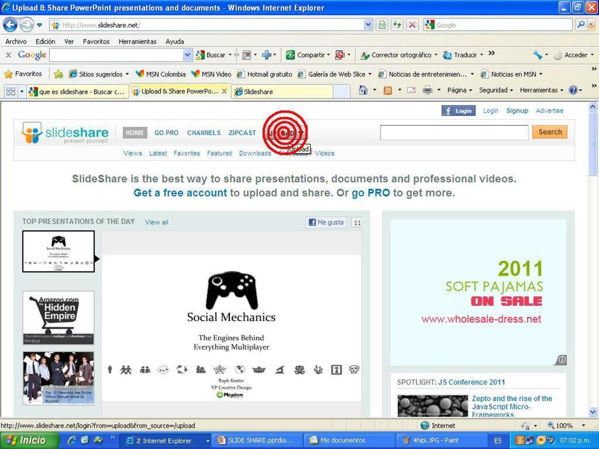599x449 pixels.
Task: Click the Google toolbar Buscar button
Action: [x=211, y=55]
